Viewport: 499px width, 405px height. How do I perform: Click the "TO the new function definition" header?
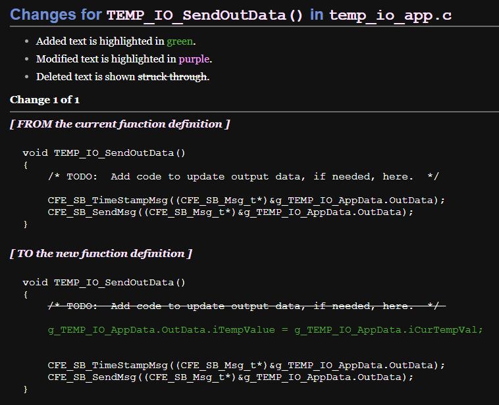point(101,253)
